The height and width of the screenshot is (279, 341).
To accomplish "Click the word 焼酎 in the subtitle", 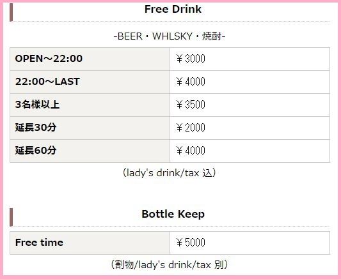I will (x=212, y=36).
